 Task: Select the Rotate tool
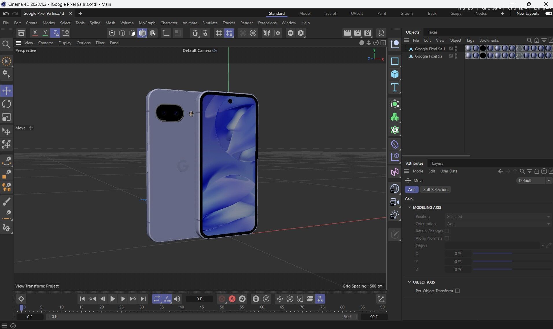tap(6, 104)
